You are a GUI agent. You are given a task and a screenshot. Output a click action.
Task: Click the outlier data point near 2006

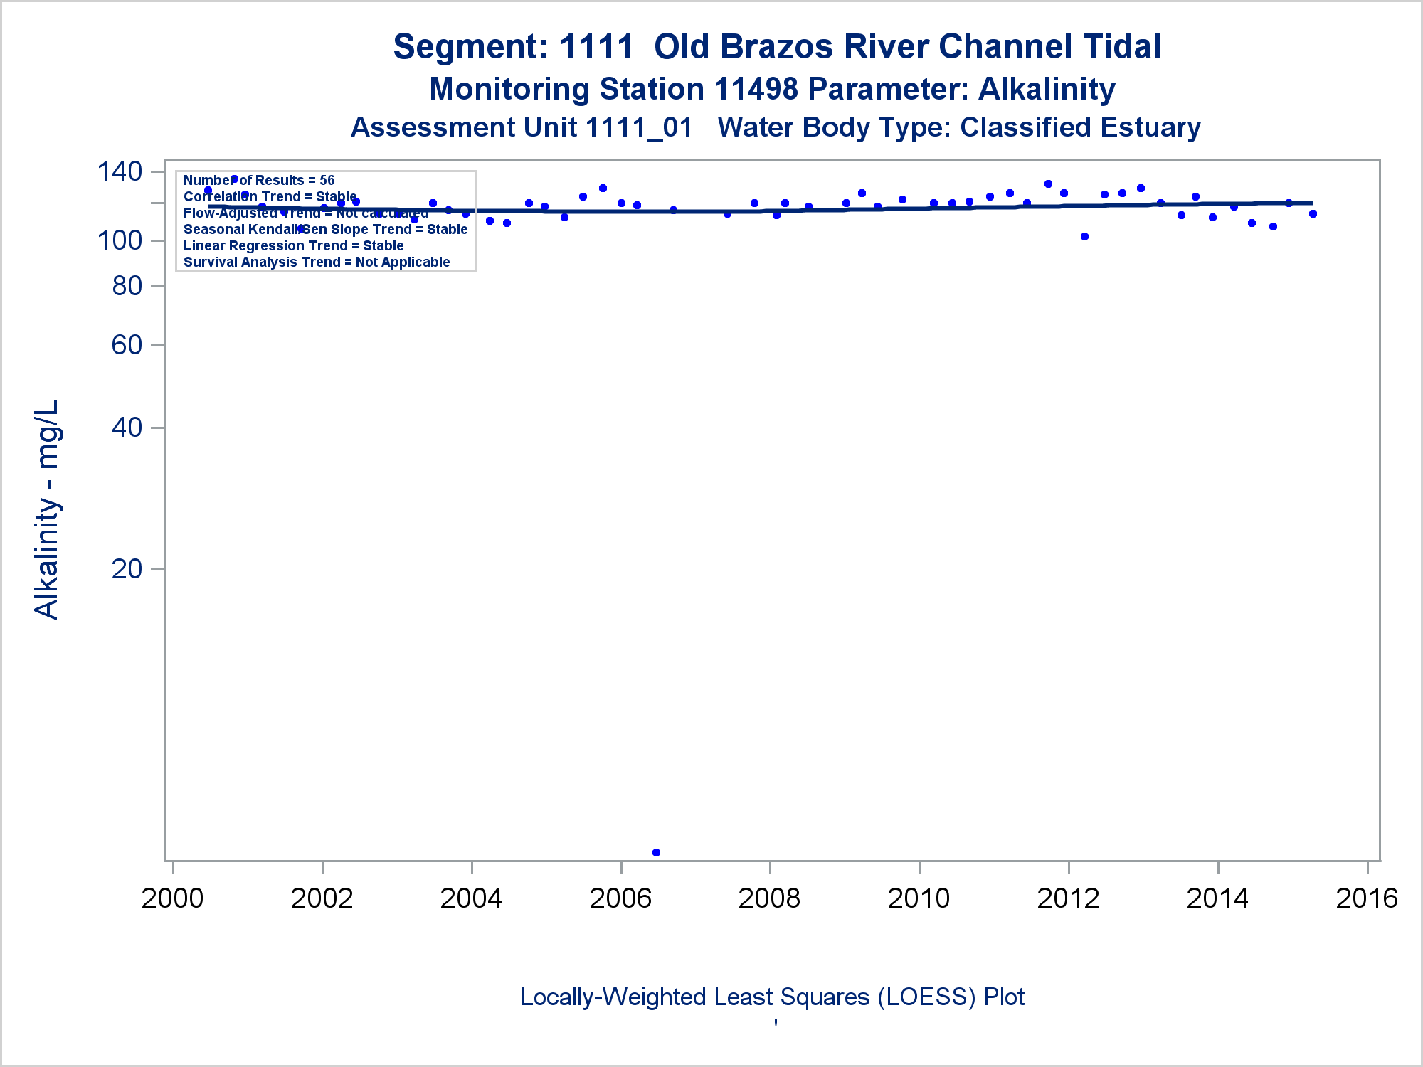pos(656,852)
